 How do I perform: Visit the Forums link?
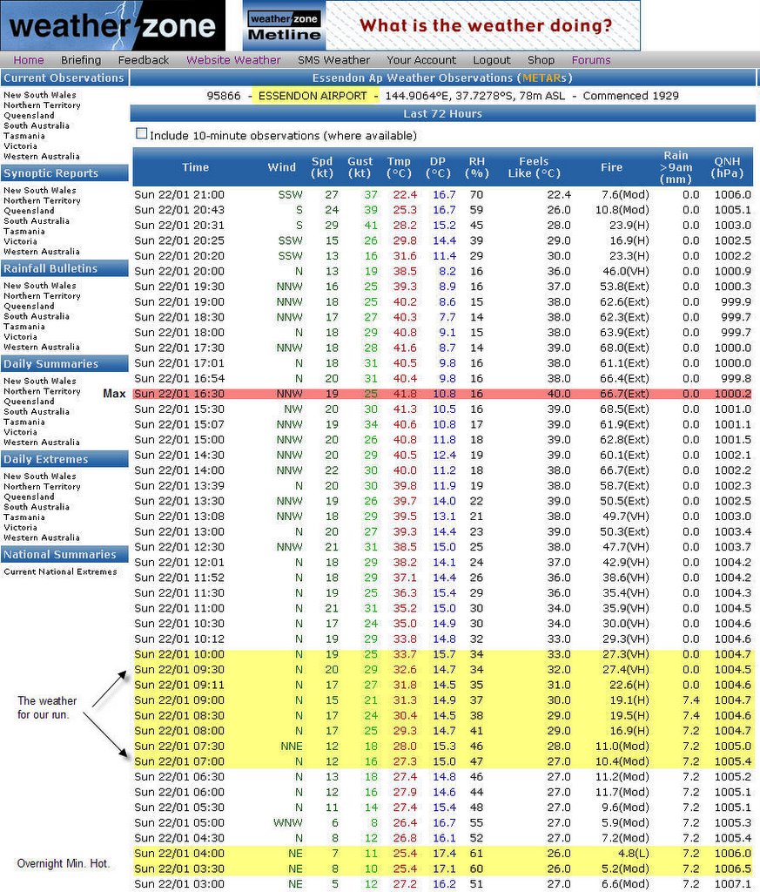(591, 60)
